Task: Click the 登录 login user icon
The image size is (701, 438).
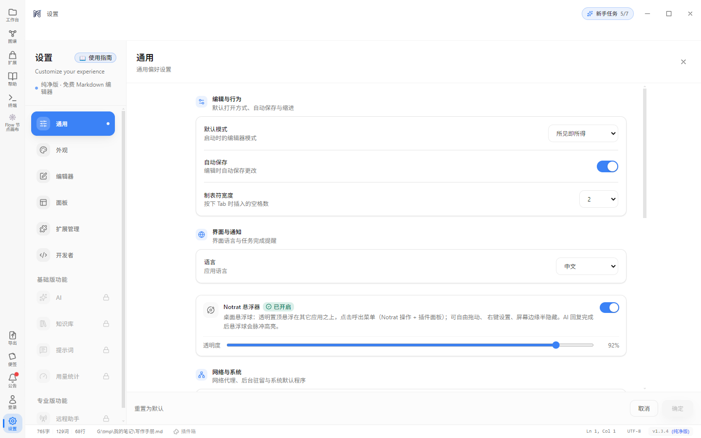Action: (x=13, y=402)
